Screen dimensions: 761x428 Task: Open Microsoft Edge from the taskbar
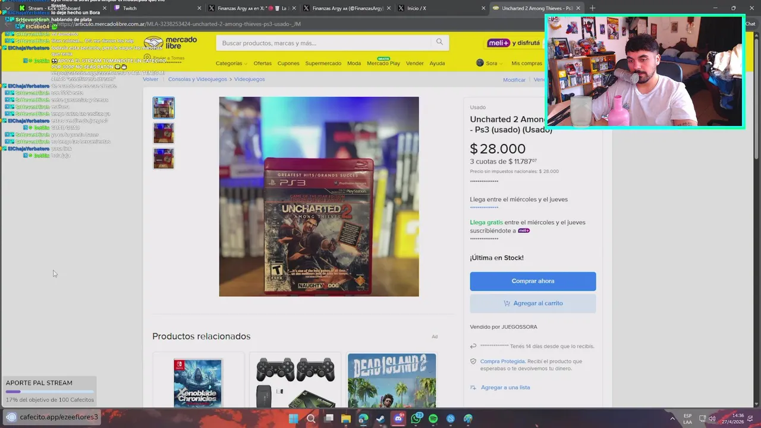pyautogui.click(x=363, y=418)
